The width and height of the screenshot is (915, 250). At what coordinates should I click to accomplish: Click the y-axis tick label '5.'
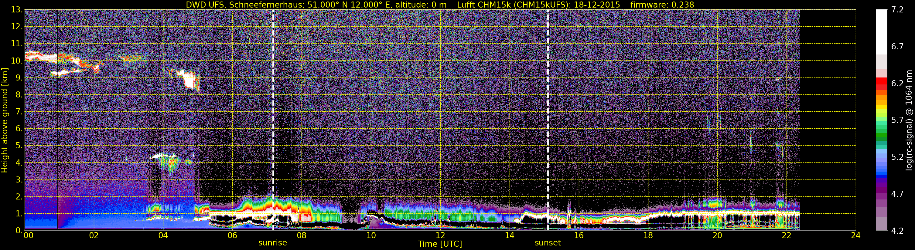[x=19, y=146]
